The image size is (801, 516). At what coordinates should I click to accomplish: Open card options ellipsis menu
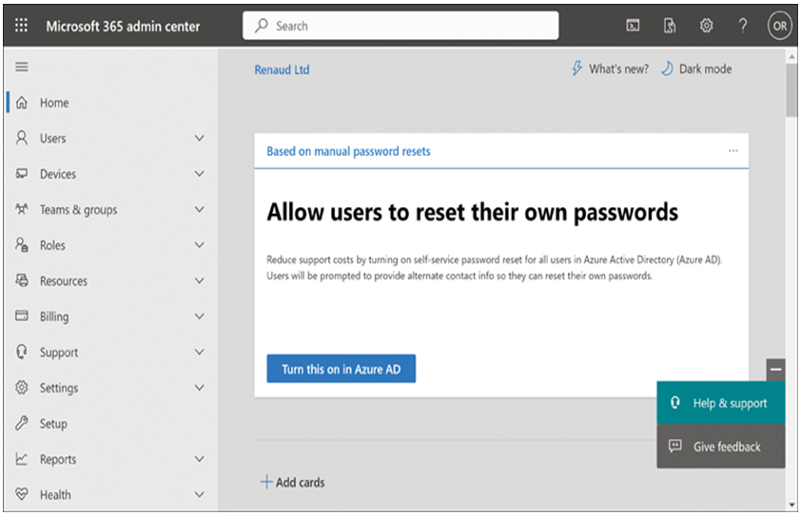[733, 150]
